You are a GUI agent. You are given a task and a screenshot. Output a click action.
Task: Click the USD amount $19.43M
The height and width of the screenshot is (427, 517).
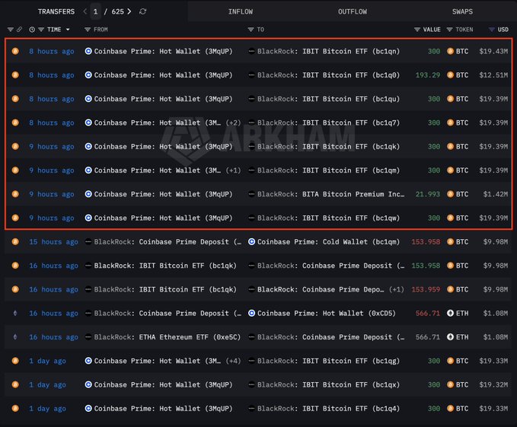(x=493, y=52)
